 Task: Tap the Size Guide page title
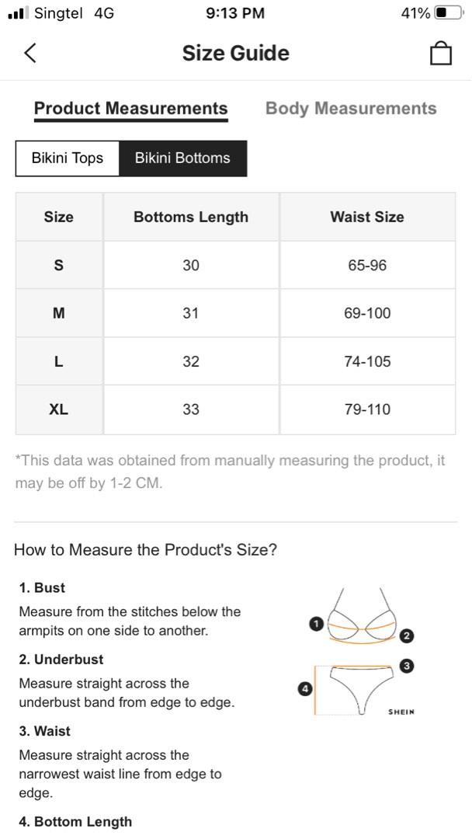point(235,54)
